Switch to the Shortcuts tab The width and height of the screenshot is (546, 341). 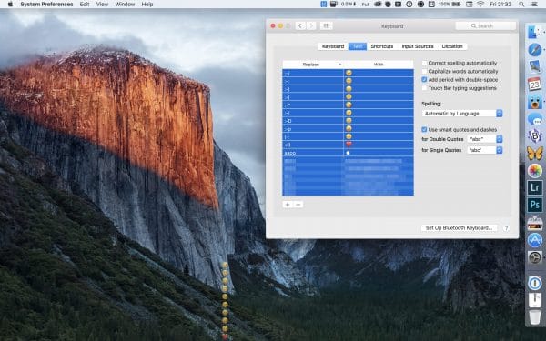click(382, 46)
